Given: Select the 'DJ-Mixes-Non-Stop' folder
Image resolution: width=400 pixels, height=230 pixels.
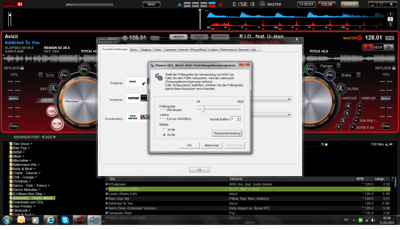Looking at the screenshot, I should point(27,194).
